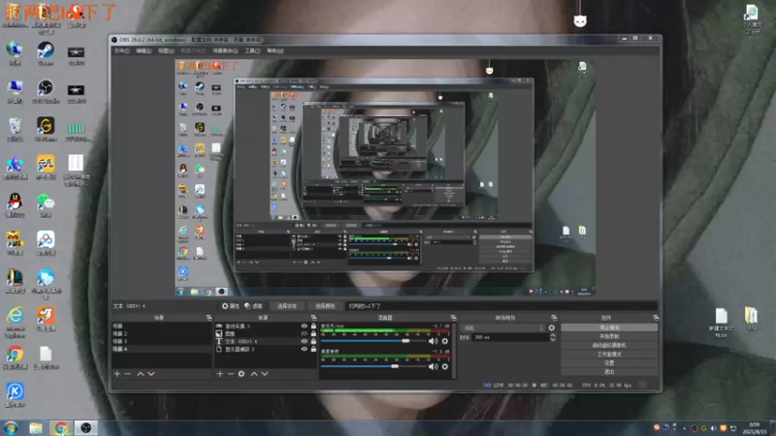Select the OBS Studio desktop shortcut

pos(46,91)
